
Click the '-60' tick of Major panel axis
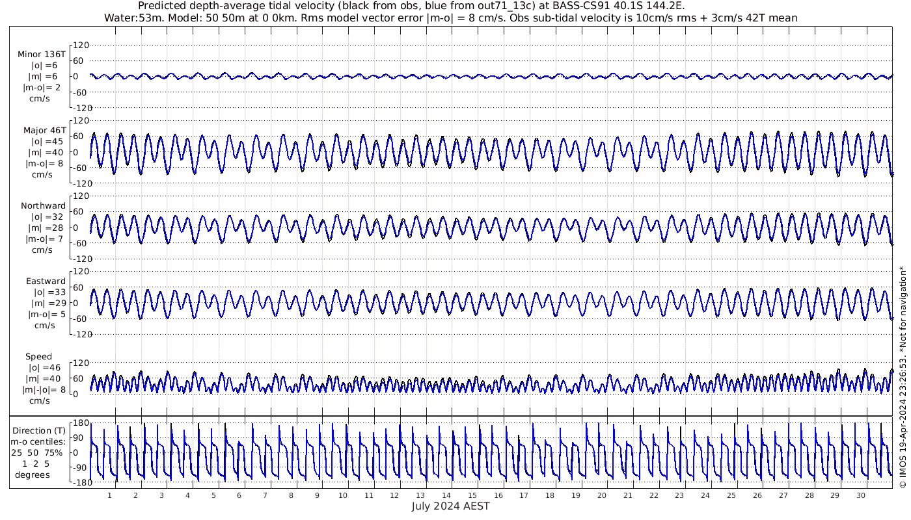(x=81, y=168)
